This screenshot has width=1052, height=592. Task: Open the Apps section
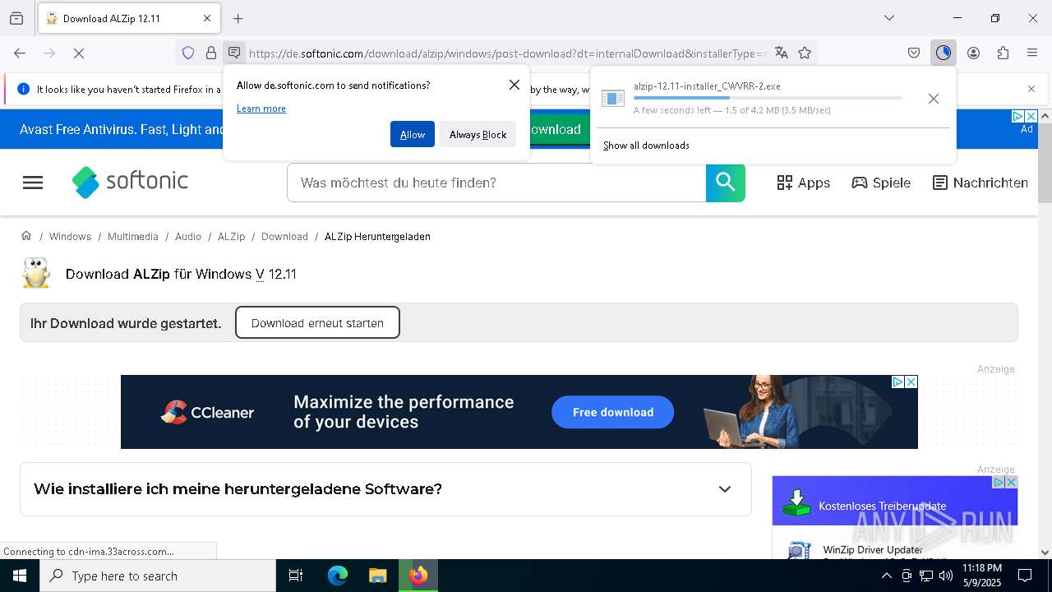[x=804, y=183]
